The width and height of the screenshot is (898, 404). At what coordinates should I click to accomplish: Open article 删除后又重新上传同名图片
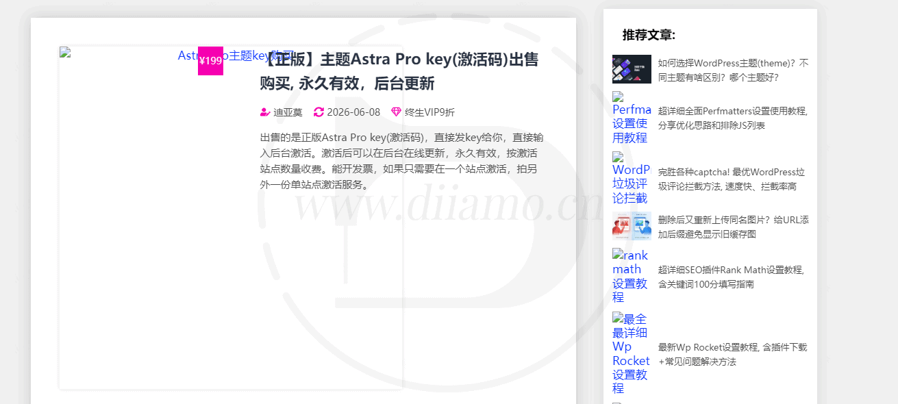click(733, 227)
